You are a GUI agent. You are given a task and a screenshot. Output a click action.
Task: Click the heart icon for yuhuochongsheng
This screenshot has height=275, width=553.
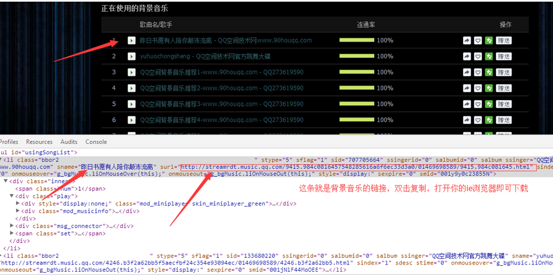(477, 56)
